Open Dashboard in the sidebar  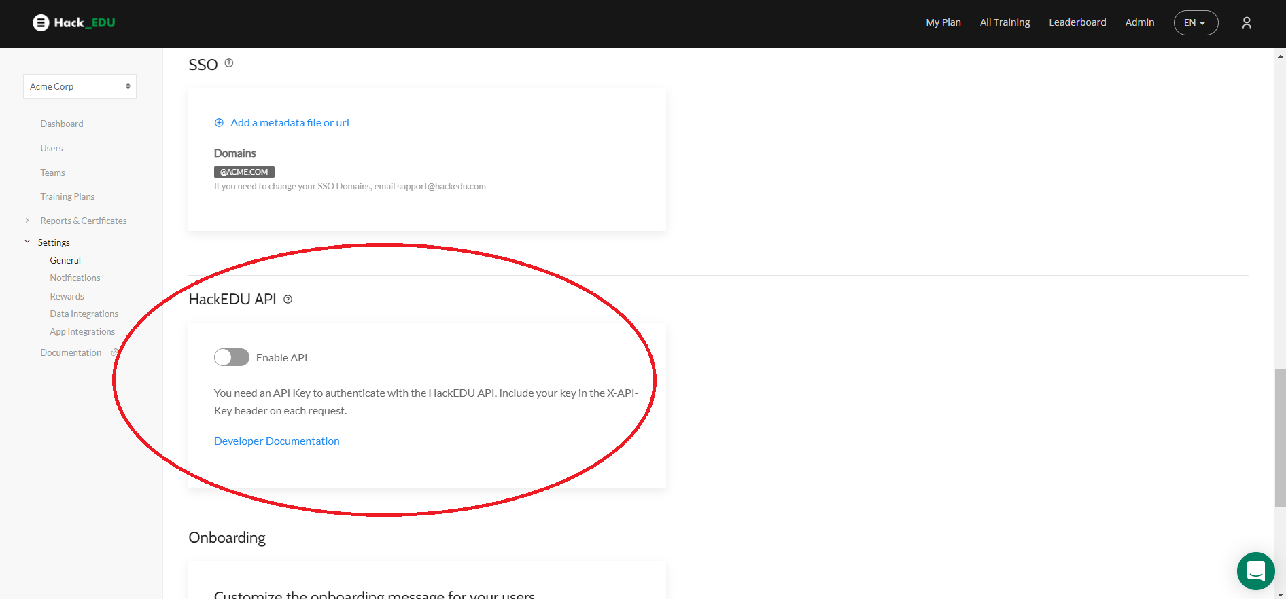62,124
